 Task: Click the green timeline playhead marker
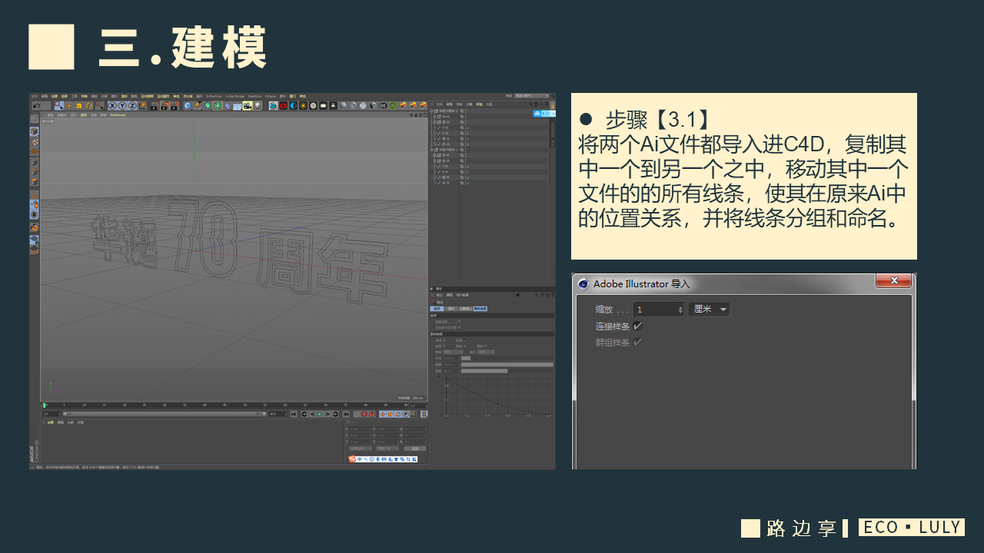click(45, 405)
